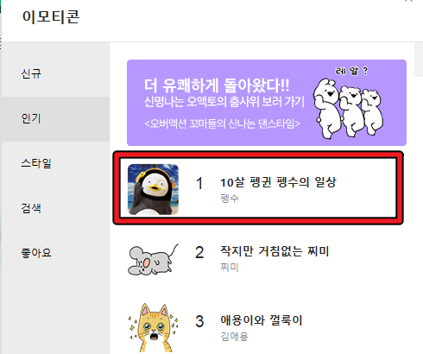Select title 애용이와 껄룩이
Viewport: 423px width, 354px height.
pyautogui.click(x=262, y=320)
